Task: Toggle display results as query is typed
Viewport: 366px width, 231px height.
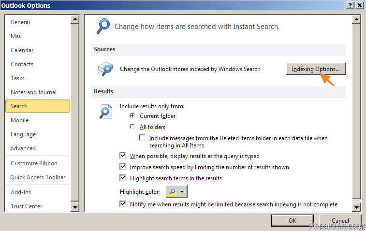Action: [x=122, y=156]
